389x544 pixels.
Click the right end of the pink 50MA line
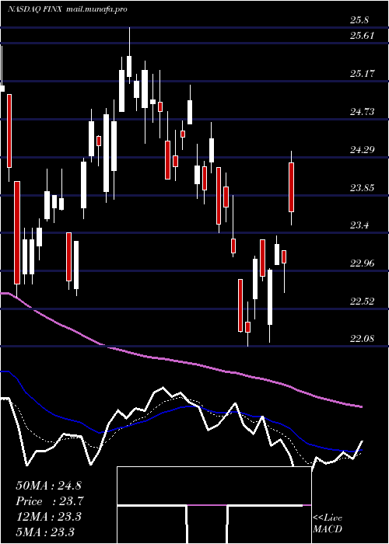coord(361,406)
